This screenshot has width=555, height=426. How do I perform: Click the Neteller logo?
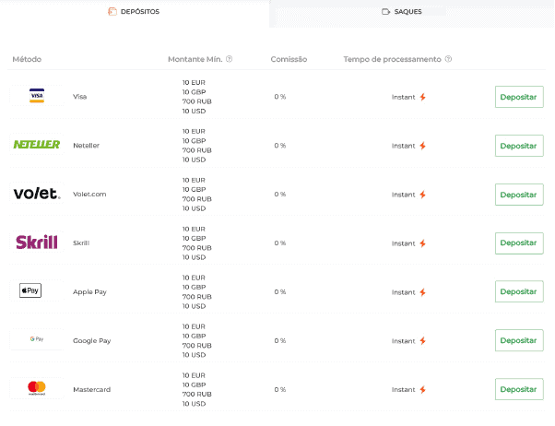[37, 145]
